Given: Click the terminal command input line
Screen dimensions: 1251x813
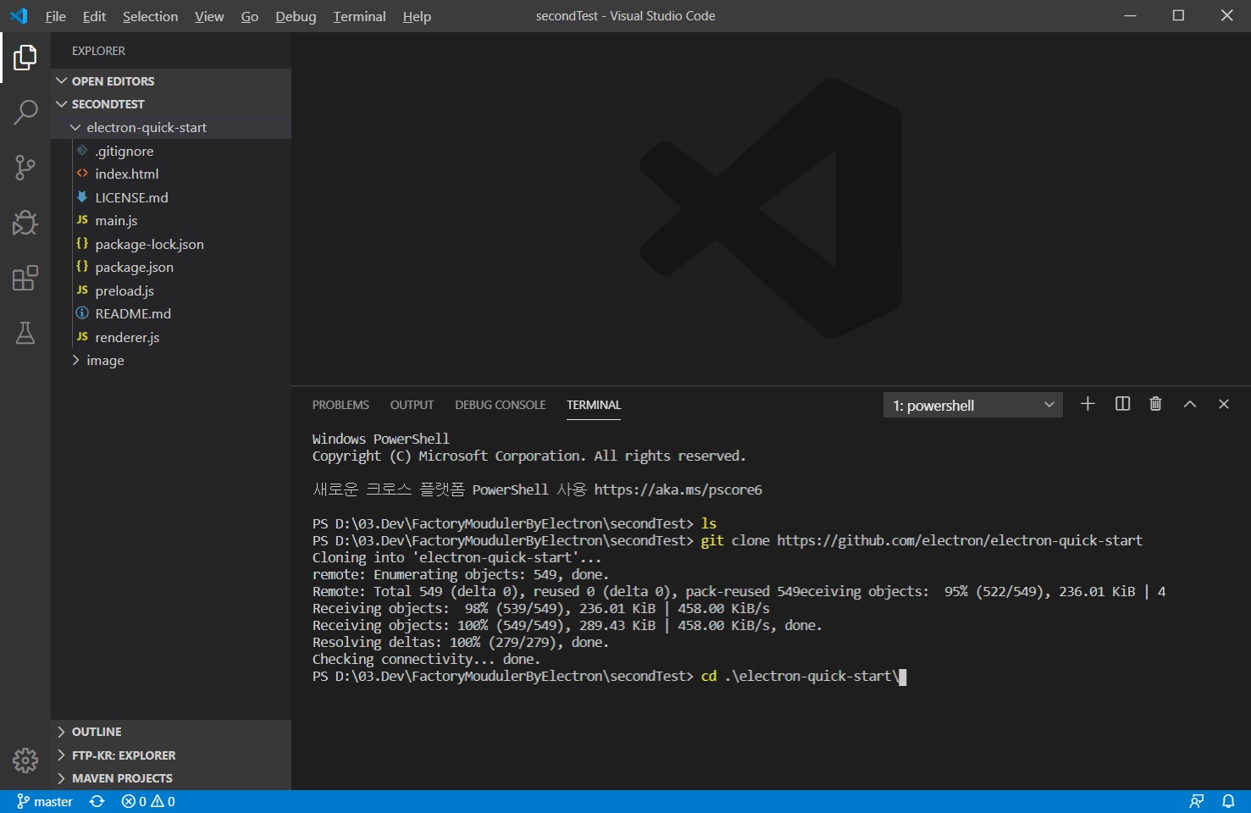Looking at the screenshot, I should pyautogui.click(x=609, y=676).
